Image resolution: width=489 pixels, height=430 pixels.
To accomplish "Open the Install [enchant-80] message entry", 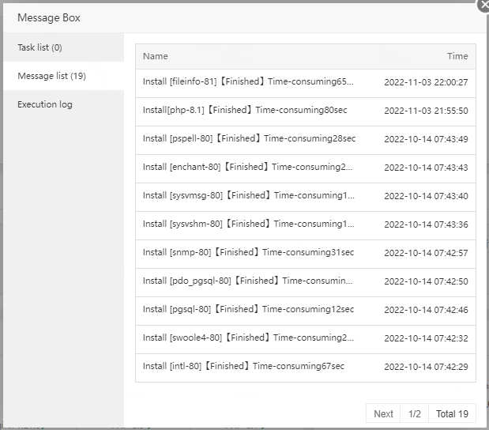I will click(x=248, y=167).
